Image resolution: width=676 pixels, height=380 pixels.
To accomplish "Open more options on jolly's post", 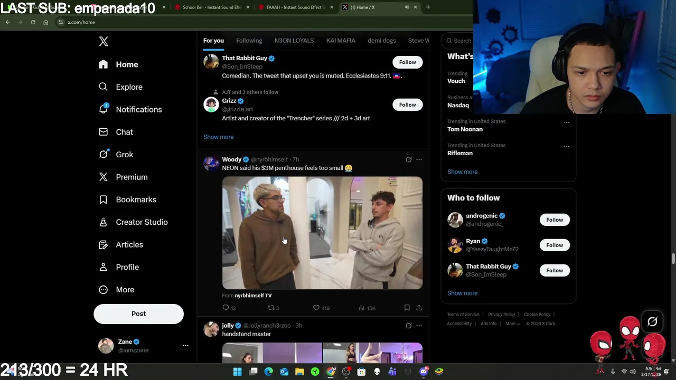I will tap(419, 326).
